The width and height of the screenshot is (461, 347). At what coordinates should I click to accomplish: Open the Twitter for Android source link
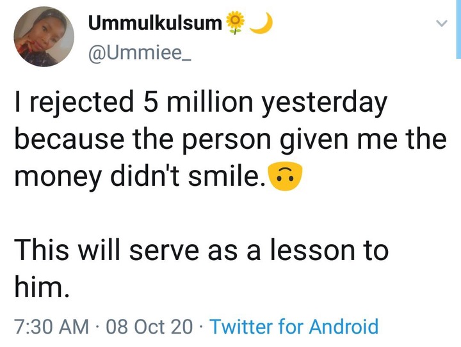pyautogui.click(x=294, y=327)
